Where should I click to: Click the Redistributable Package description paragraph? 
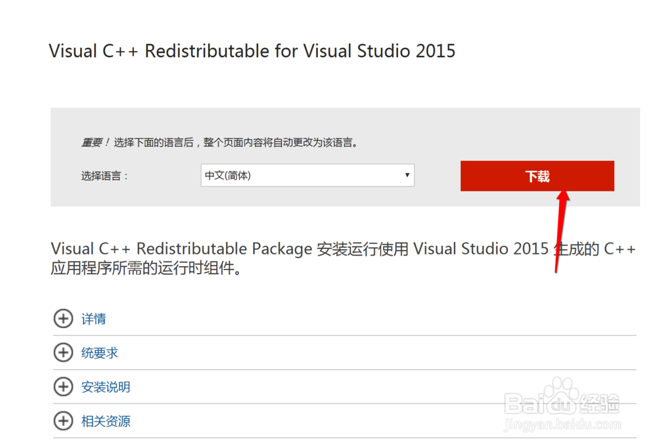click(x=343, y=258)
